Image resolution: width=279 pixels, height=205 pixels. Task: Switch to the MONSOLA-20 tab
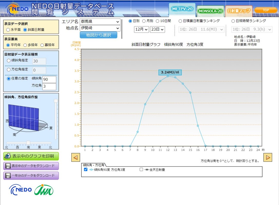click(210, 11)
